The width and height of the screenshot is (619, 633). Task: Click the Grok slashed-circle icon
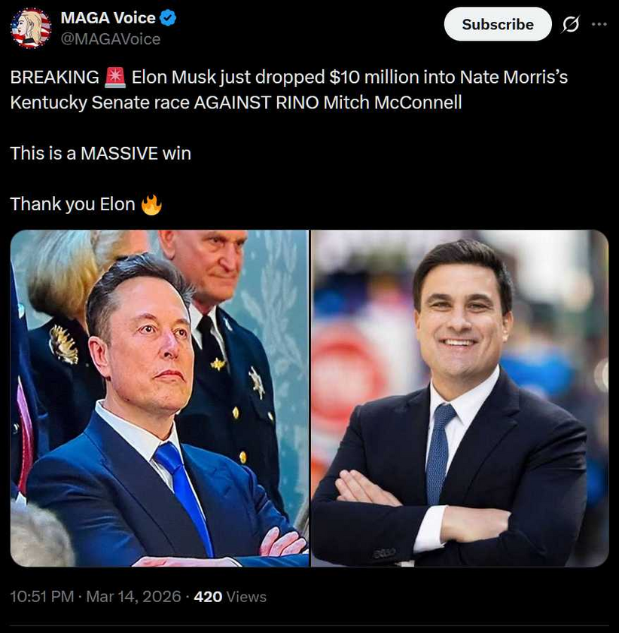click(571, 25)
